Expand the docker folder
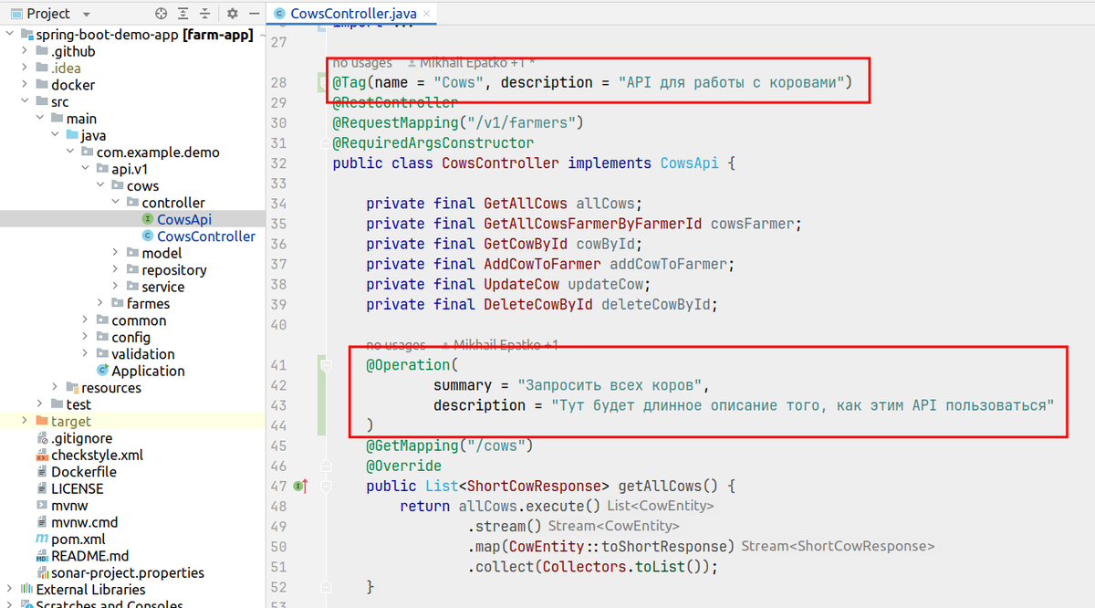Viewport: 1095px width, 608px height. point(26,85)
